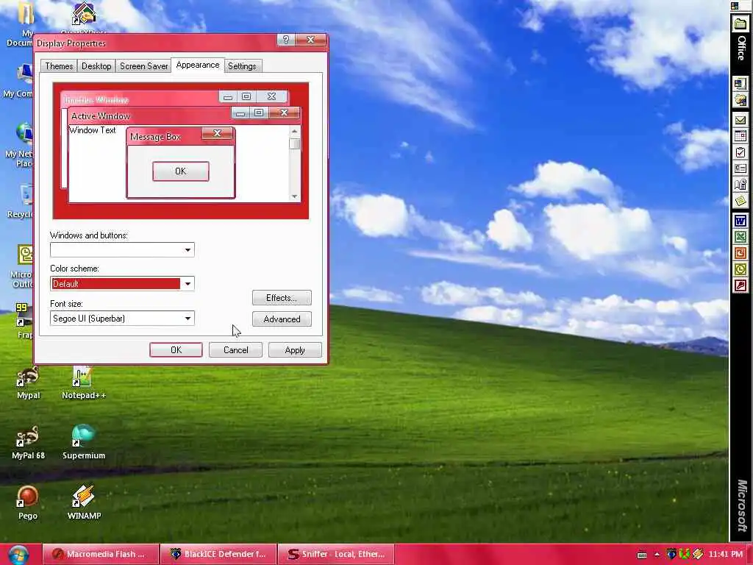Open the Notepad++ desktop icon
The height and width of the screenshot is (565, 753).
tap(84, 383)
